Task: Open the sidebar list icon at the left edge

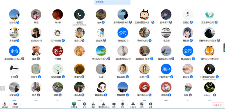Action: (3, 88)
